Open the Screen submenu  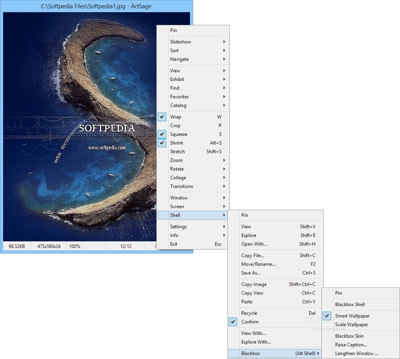click(193, 207)
